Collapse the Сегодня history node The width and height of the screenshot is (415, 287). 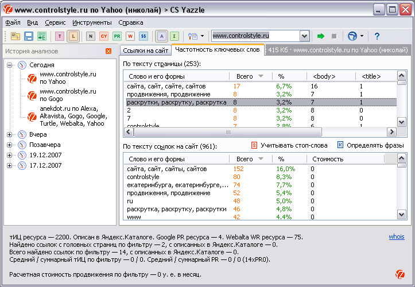click(x=10, y=65)
